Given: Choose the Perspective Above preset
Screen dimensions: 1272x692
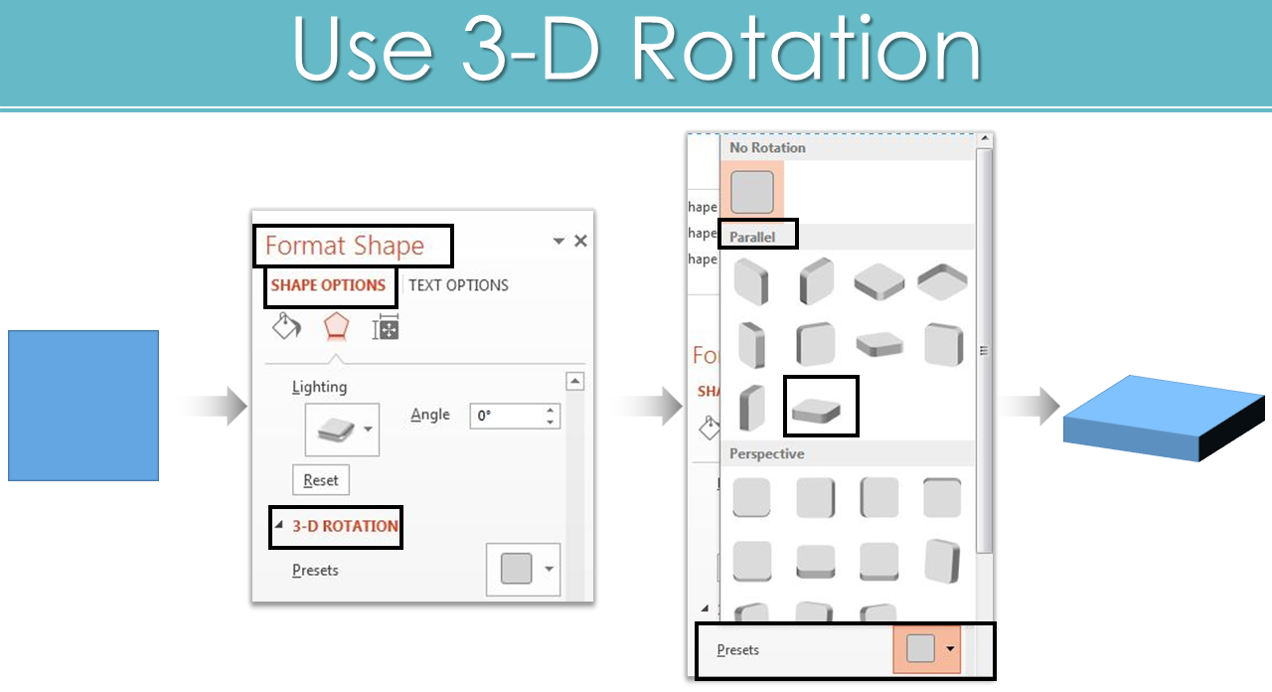Looking at the screenshot, I should click(752, 562).
